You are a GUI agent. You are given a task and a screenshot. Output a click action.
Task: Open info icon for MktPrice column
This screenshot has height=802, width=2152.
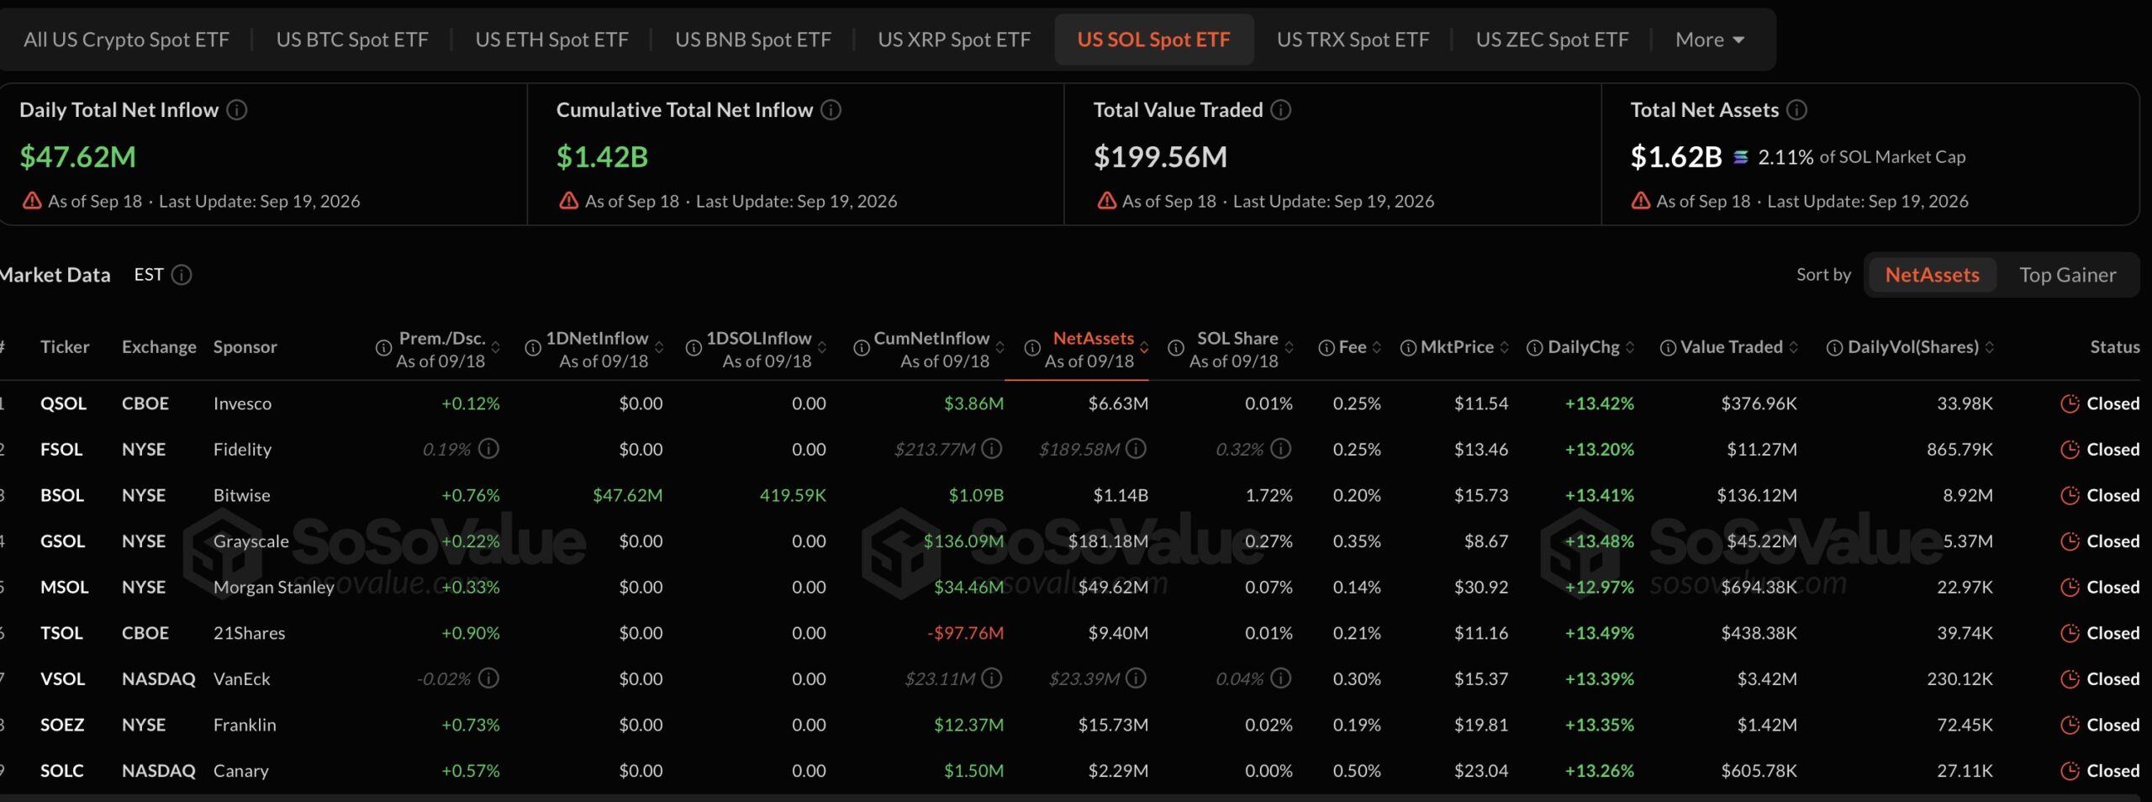pyautogui.click(x=1408, y=348)
